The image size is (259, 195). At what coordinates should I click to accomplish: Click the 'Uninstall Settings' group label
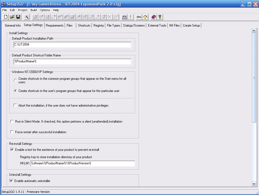tap(20, 175)
